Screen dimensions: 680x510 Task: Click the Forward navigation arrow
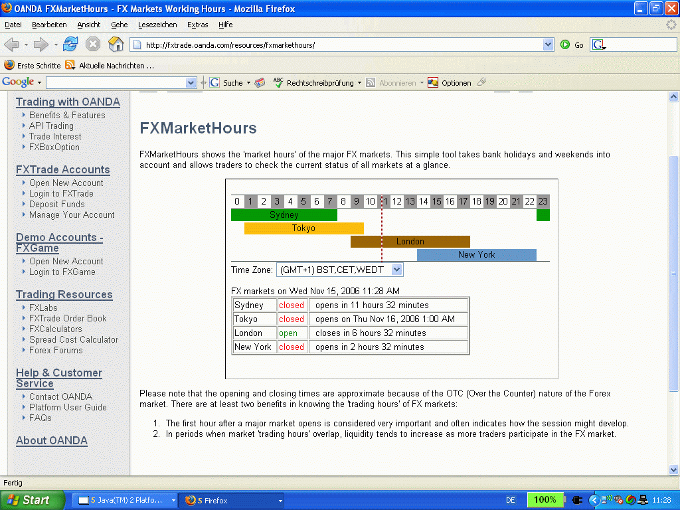pos(41,44)
